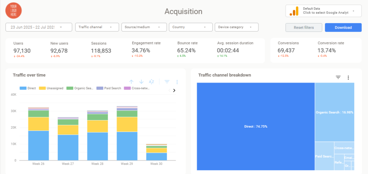Click the Referral treemap block
The image size is (368, 174).
(x=339, y=162)
